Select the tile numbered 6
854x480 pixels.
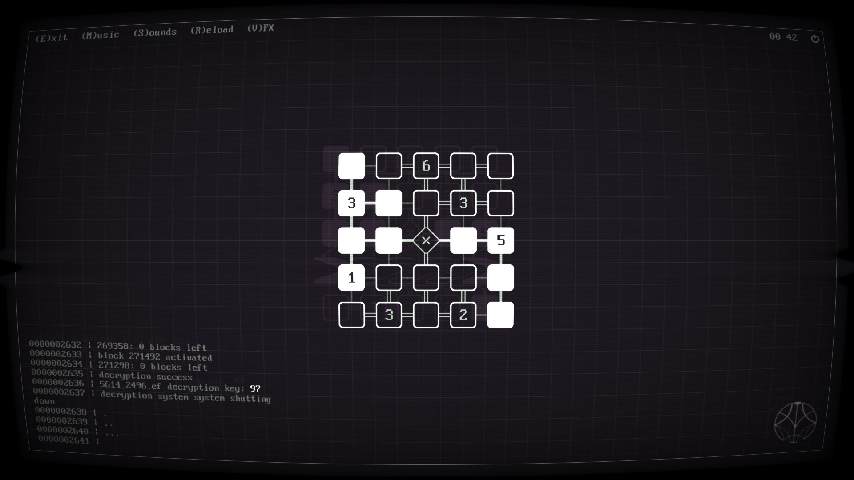[426, 166]
